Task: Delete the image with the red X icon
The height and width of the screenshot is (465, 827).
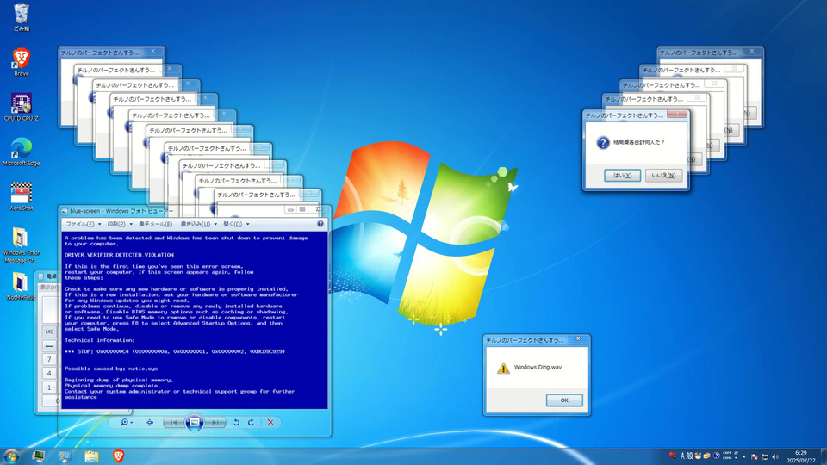Action: 270,422
